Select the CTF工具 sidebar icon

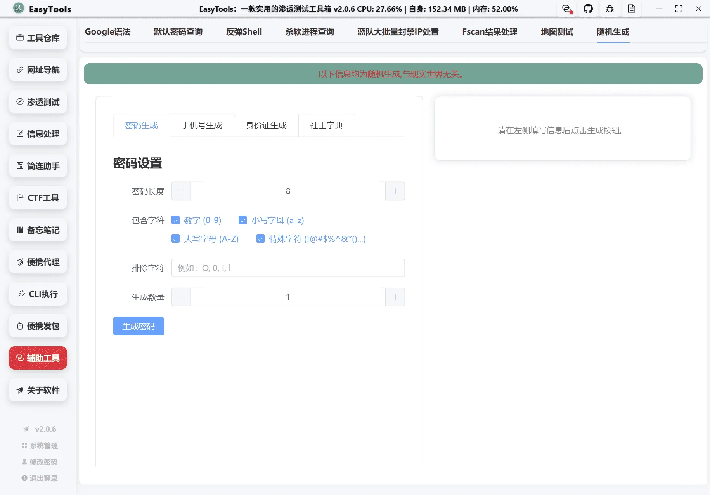click(38, 198)
